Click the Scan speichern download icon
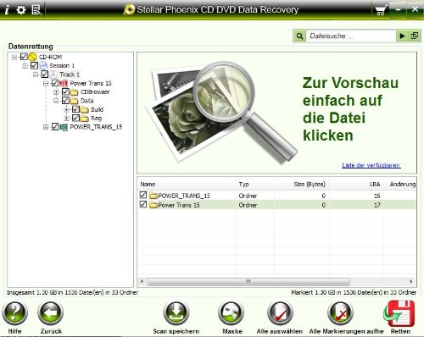 click(x=176, y=313)
